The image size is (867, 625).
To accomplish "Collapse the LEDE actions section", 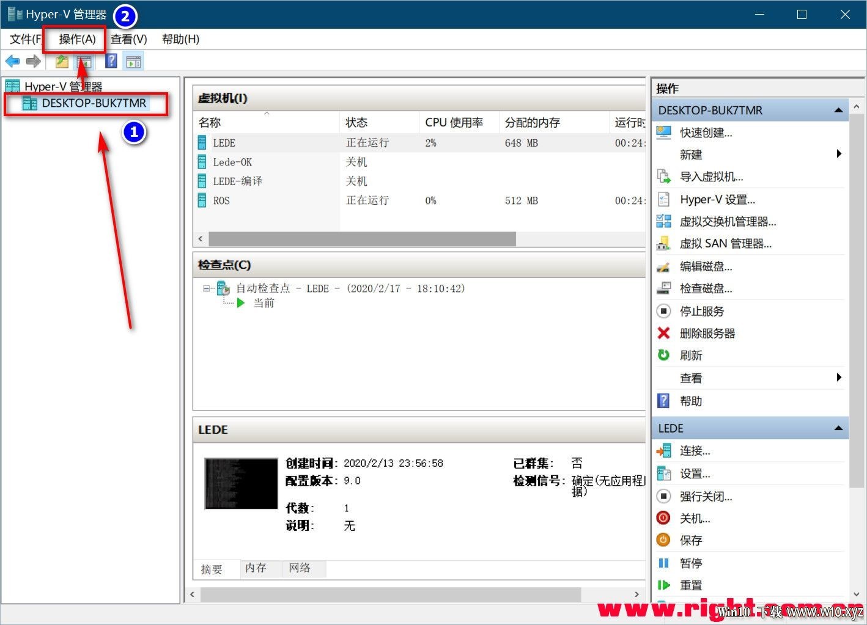I will click(x=838, y=428).
